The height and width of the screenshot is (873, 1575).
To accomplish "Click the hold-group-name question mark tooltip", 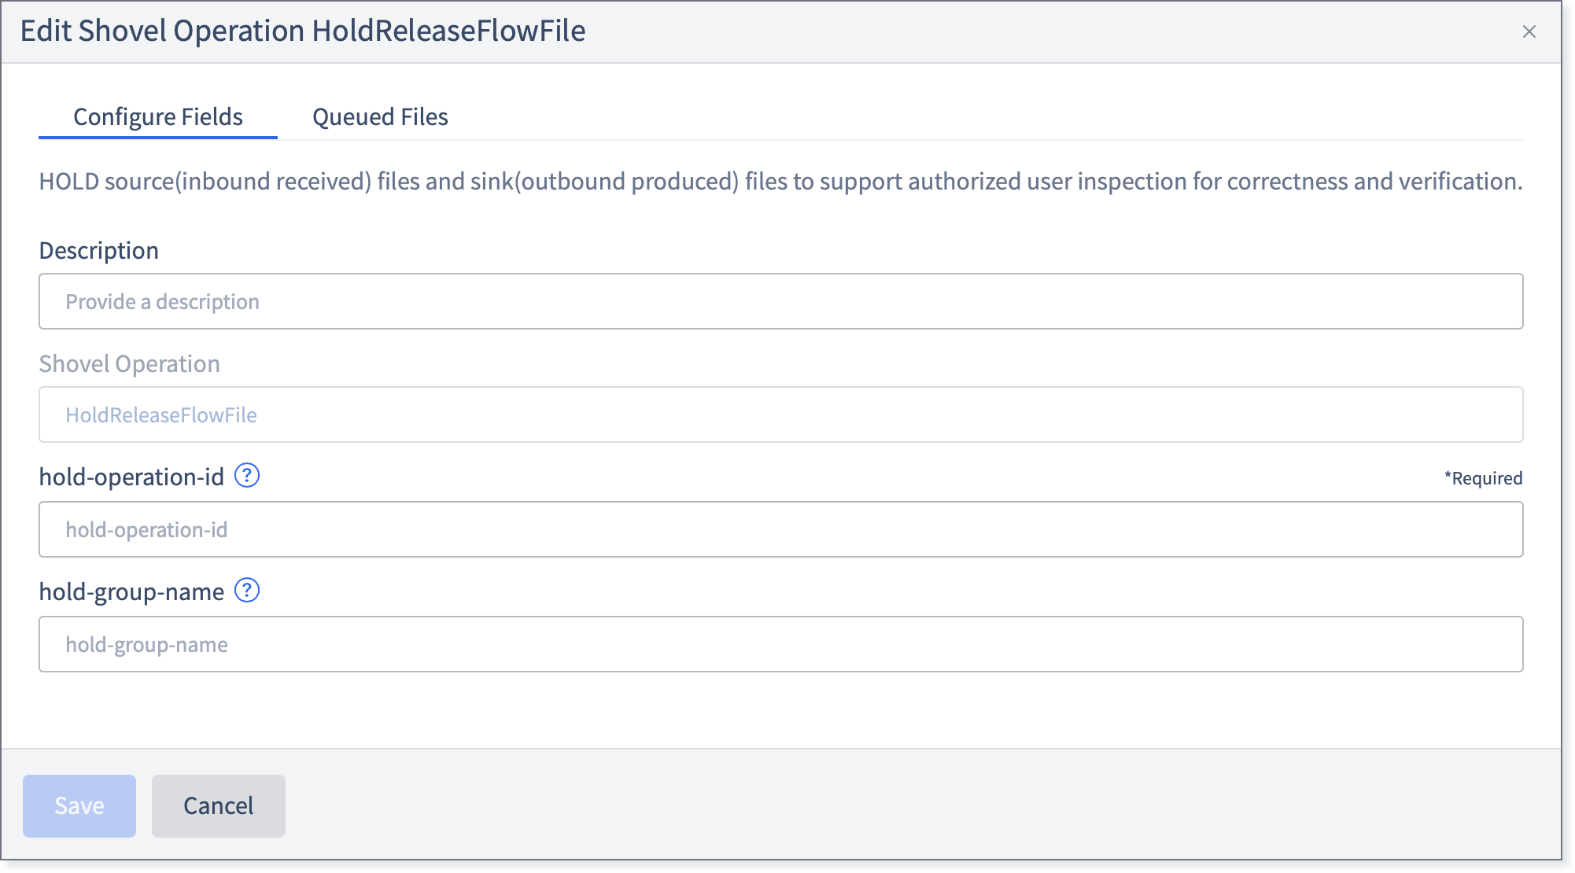I will pos(247,591).
